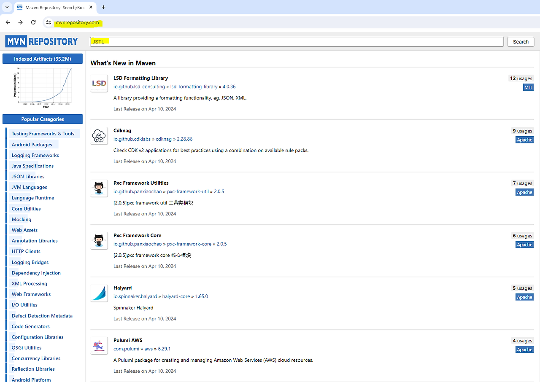Screen dimensions: 540x382
Task: Open HTTP Clients category
Action: pyautogui.click(x=26, y=251)
